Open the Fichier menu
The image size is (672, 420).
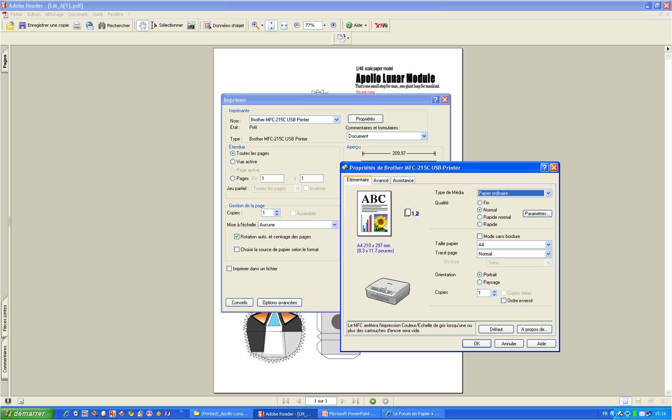pos(16,14)
